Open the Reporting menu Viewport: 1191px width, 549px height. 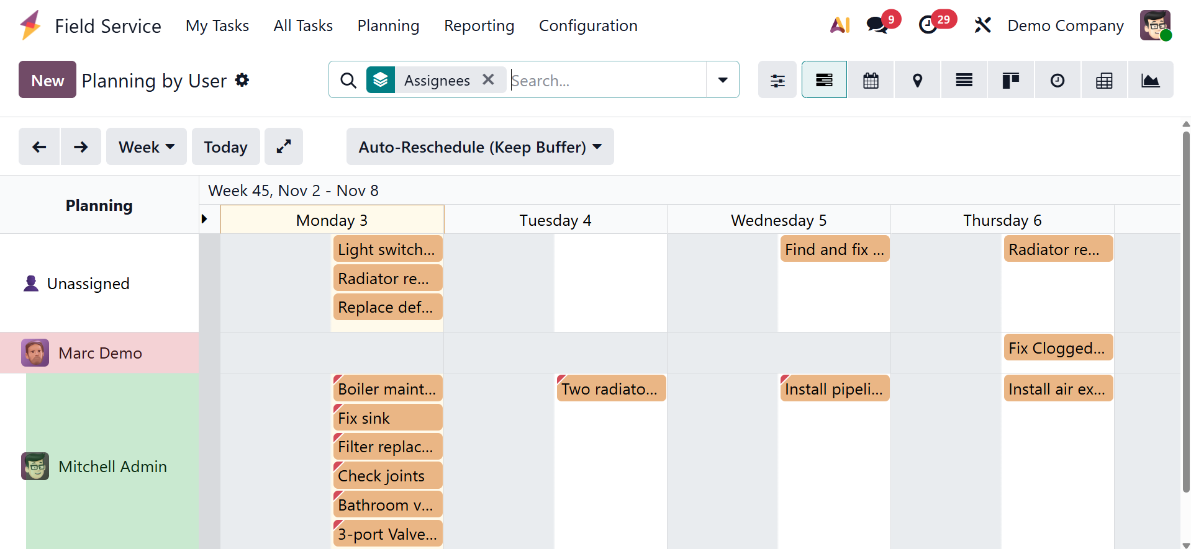tap(479, 25)
